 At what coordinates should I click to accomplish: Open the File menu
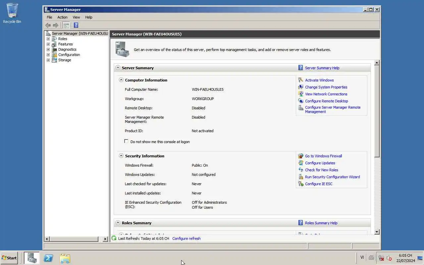click(49, 17)
